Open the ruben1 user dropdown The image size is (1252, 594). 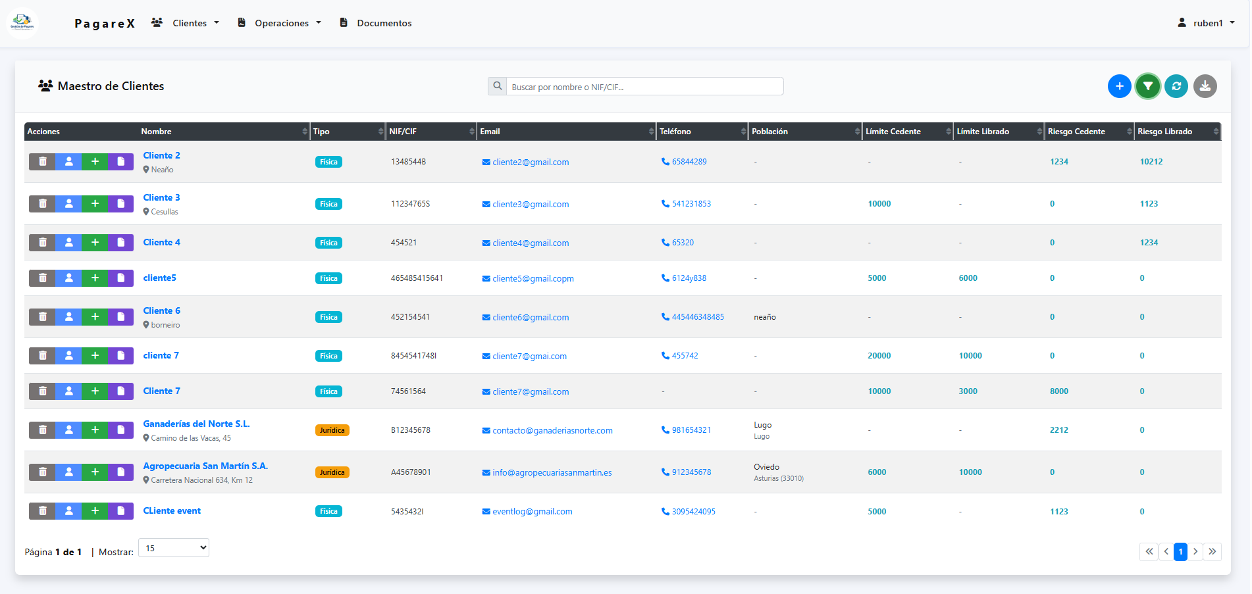tap(1207, 23)
